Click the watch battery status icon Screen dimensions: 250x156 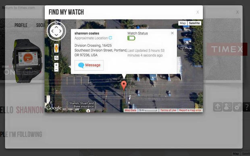coord(131,38)
